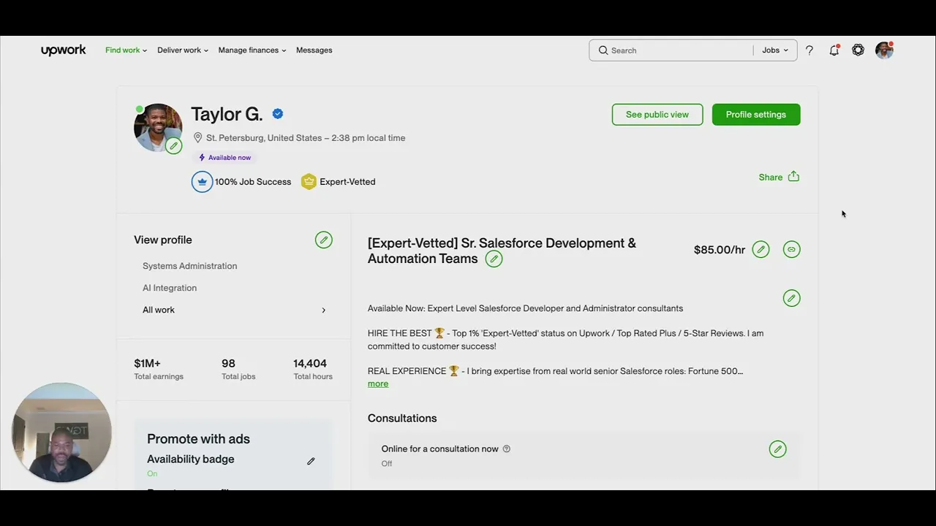Edit the profile photo pencil icon
936x526 pixels.
[x=173, y=146]
